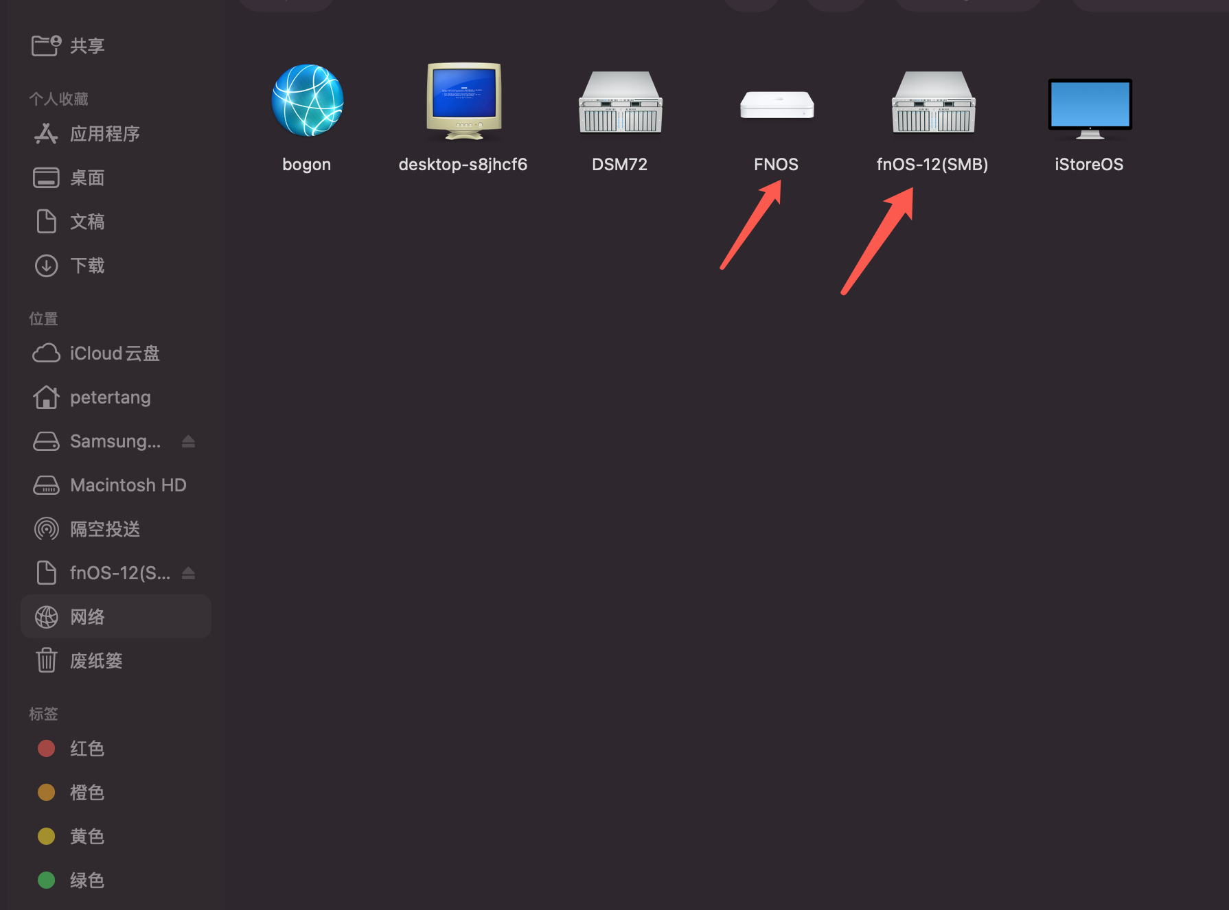Viewport: 1229px width, 910px height.
Task: Select 网络 in the sidebar
Action: pyautogui.click(x=87, y=617)
